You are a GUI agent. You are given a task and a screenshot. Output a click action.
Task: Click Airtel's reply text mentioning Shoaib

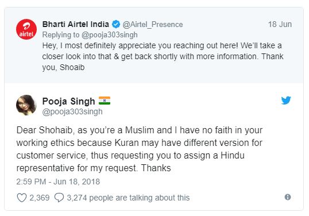(x=163, y=56)
